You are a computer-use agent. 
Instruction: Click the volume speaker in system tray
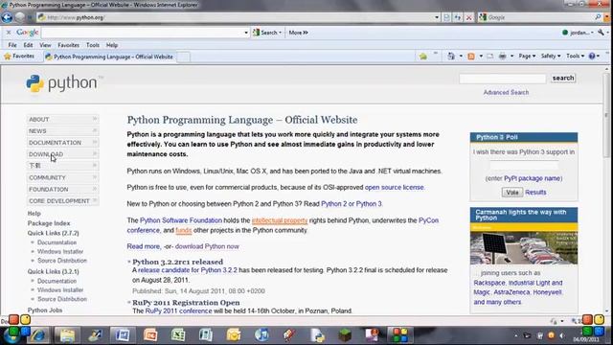coord(562,335)
